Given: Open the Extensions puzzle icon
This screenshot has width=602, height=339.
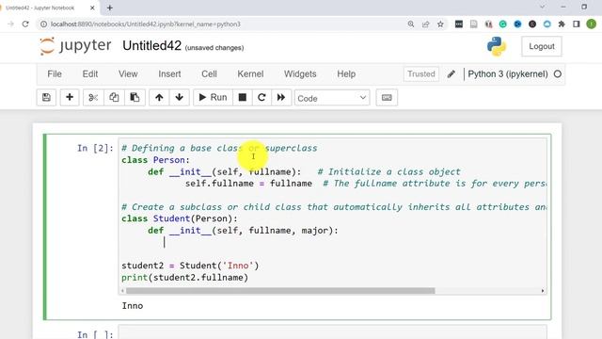Looking at the screenshot, I should [562, 24].
